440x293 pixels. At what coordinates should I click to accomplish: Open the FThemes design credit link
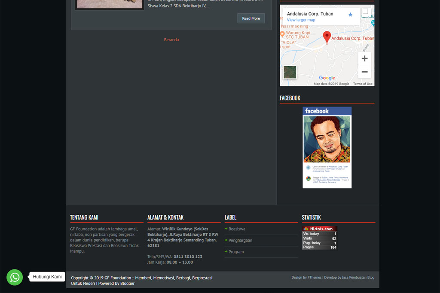(x=314, y=278)
